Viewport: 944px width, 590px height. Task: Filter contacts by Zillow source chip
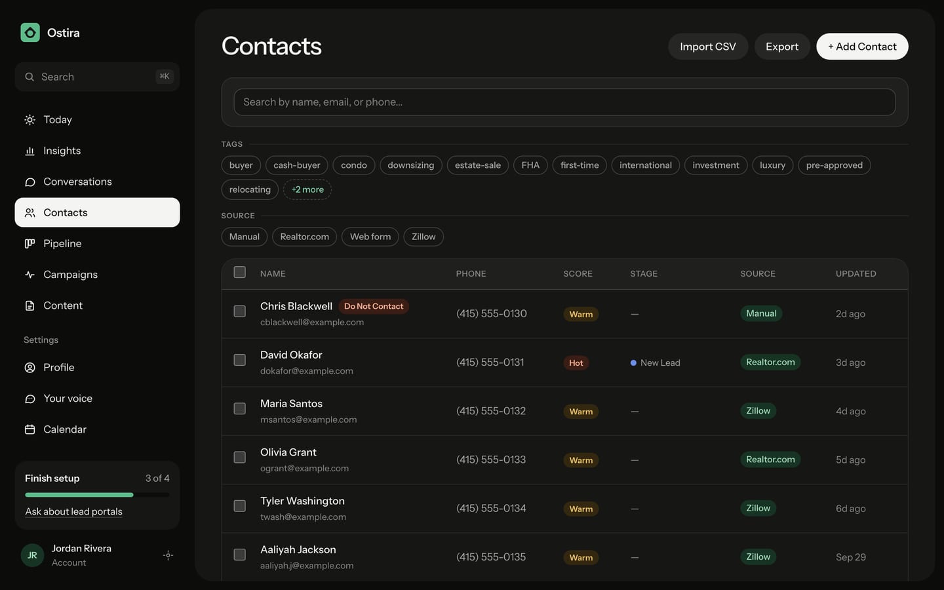click(423, 237)
